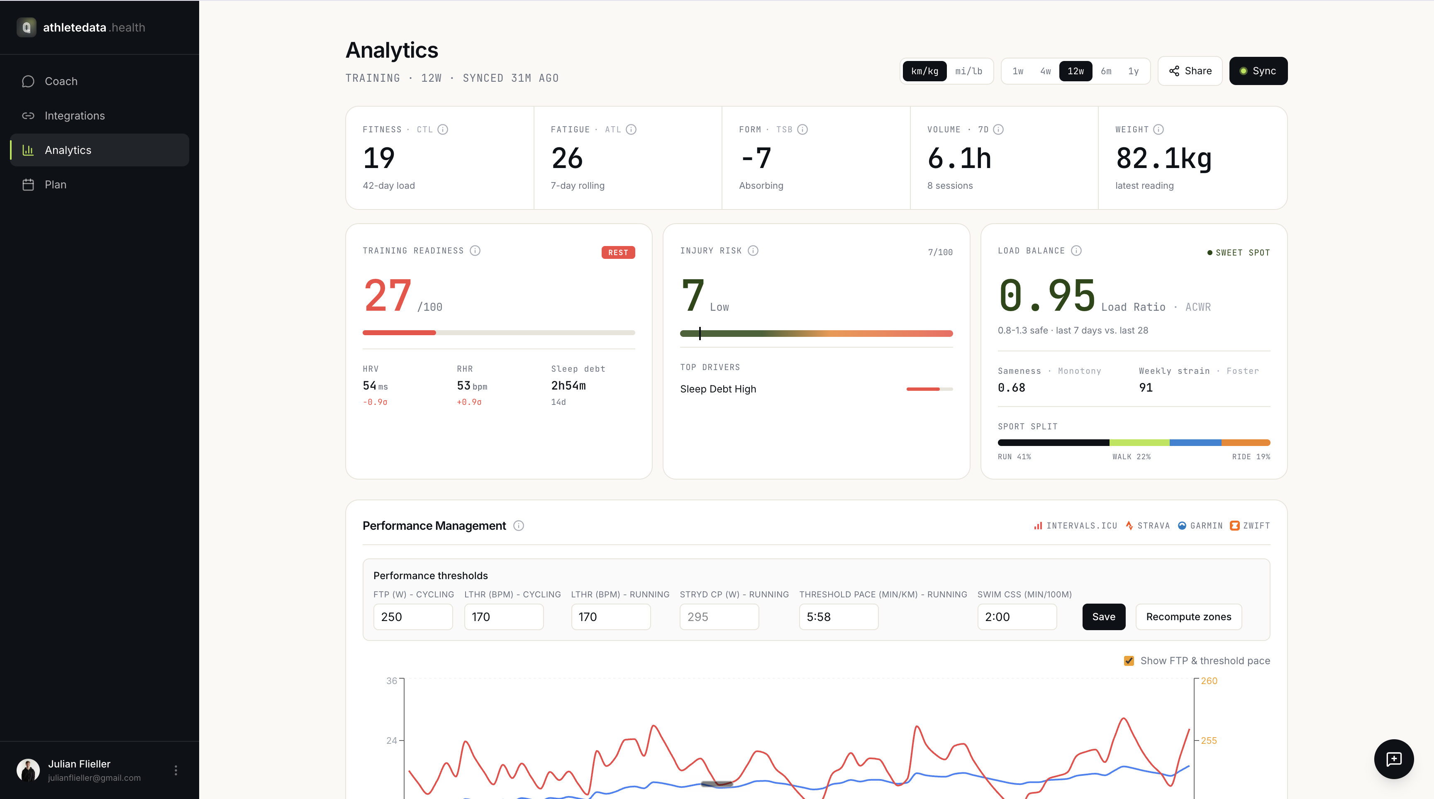This screenshot has width=1434, height=799.
Task: Edit Stryd CP (W) Running field
Action: pos(719,616)
